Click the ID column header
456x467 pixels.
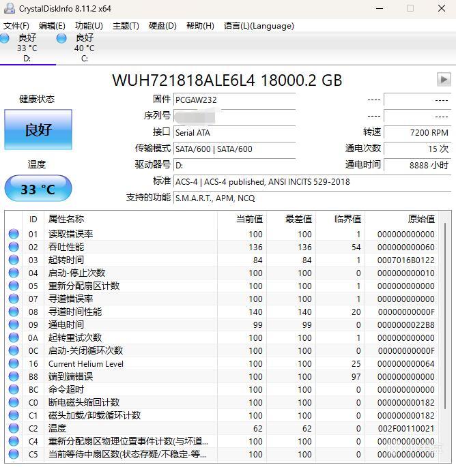pos(33,220)
